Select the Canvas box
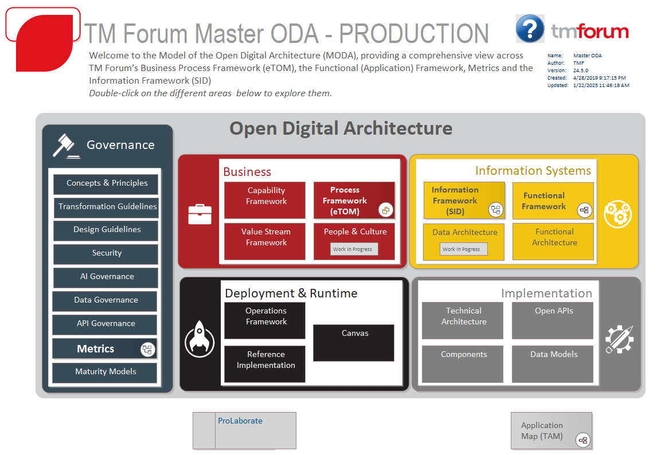Viewport: 661px width, 455px height. [354, 343]
